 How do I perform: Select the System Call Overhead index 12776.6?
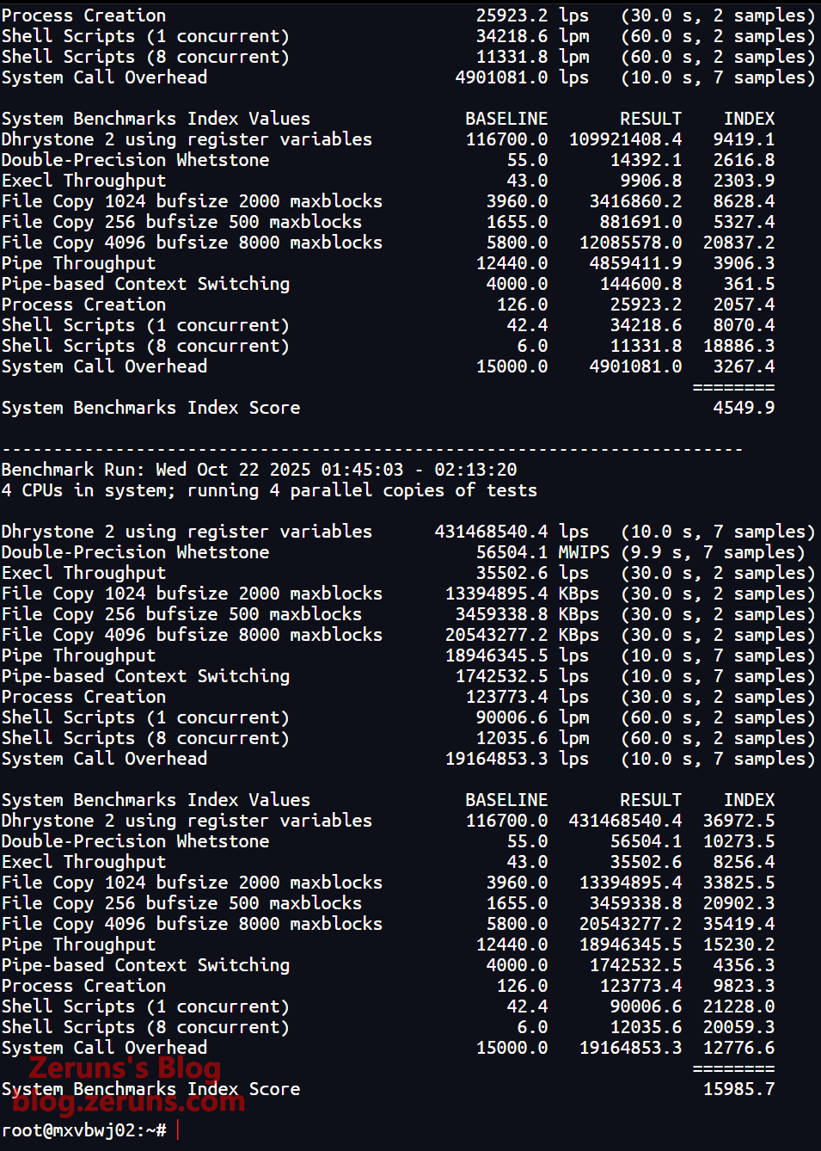tap(738, 1048)
